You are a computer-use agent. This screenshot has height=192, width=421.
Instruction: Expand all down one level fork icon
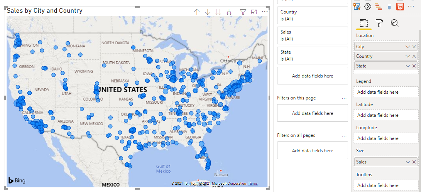click(x=229, y=12)
